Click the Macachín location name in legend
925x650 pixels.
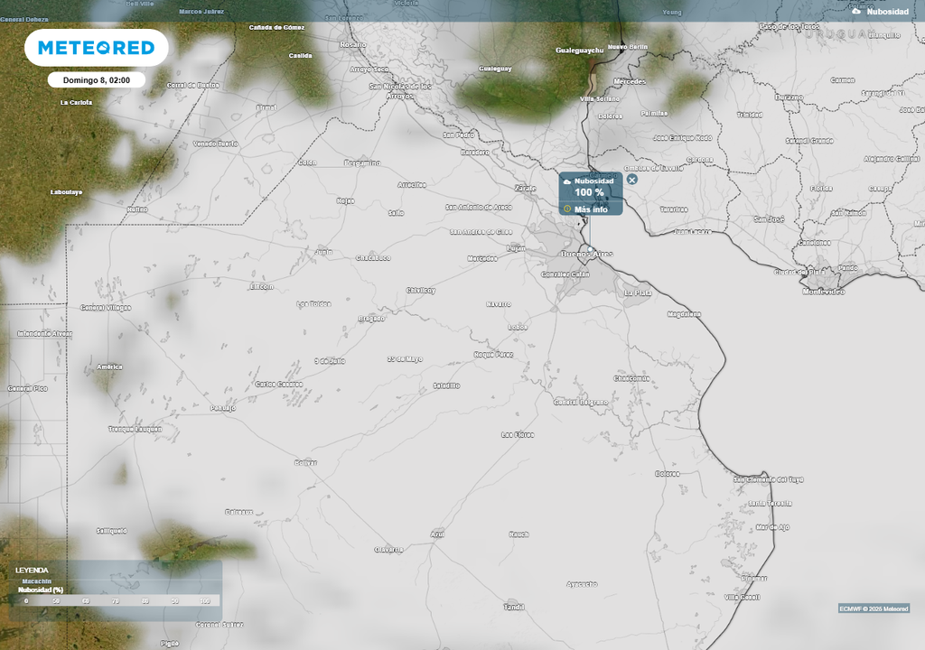[37, 580]
